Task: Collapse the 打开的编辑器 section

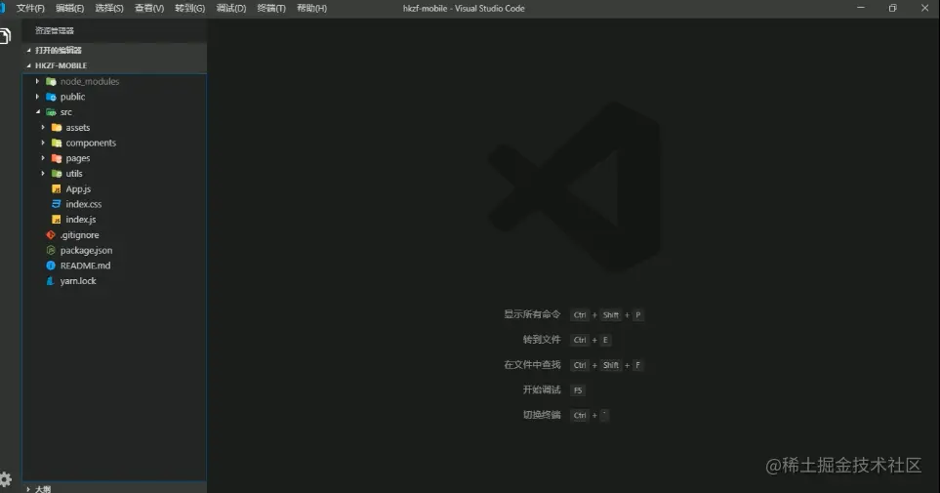Action: click(28, 51)
